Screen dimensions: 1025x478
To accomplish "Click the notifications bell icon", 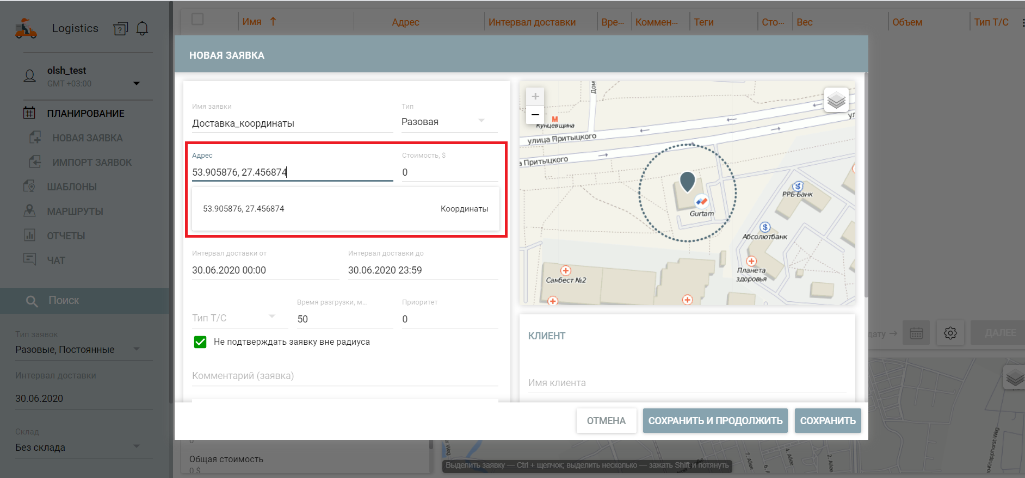I will coord(142,28).
